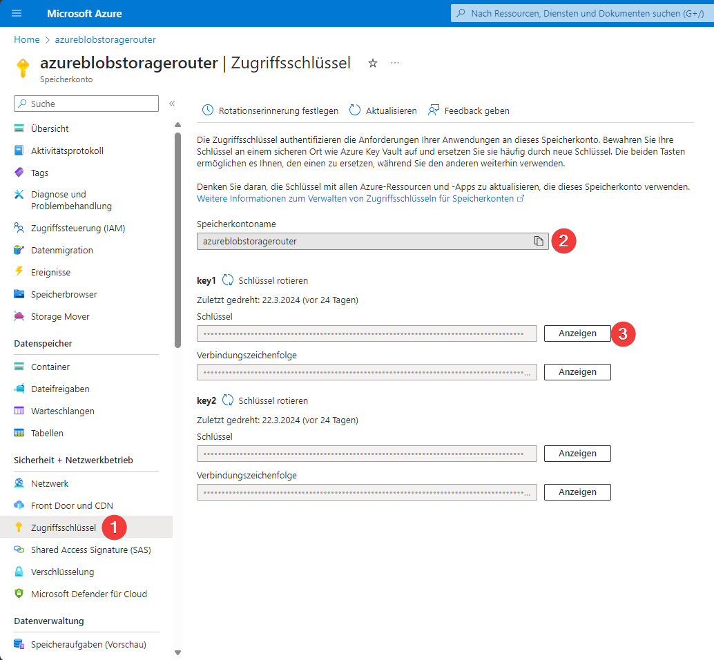714x660 pixels.
Task: Open Zugriffssteuerung (IAM) in sidebar
Action: tap(77, 228)
